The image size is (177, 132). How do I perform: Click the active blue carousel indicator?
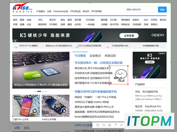coord(39,91)
